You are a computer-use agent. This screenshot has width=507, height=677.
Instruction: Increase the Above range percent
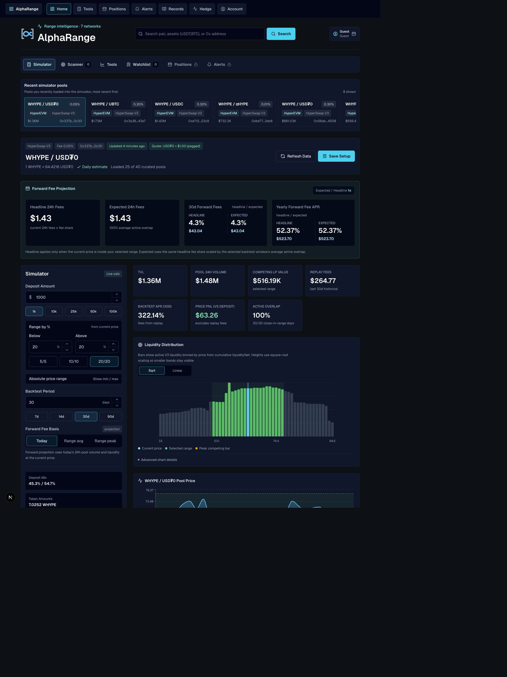coord(113,344)
